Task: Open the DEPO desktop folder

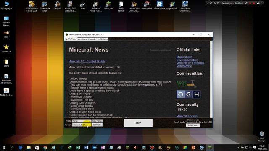Action: tap(6, 63)
